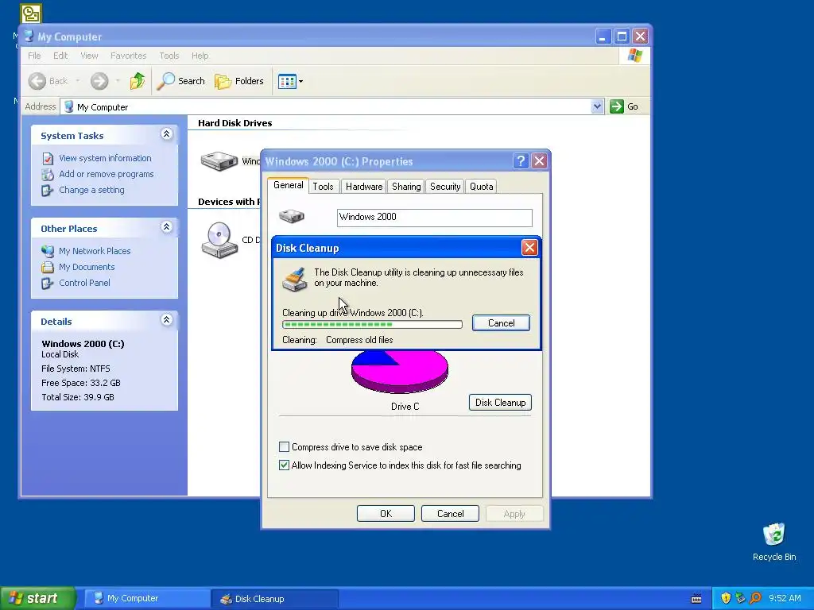Viewport: 814px width, 610px height.
Task: Uncheck Allow Indexing Service checkbox
Action: coord(284,465)
